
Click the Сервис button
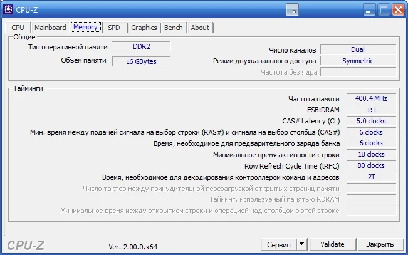(279, 245)
